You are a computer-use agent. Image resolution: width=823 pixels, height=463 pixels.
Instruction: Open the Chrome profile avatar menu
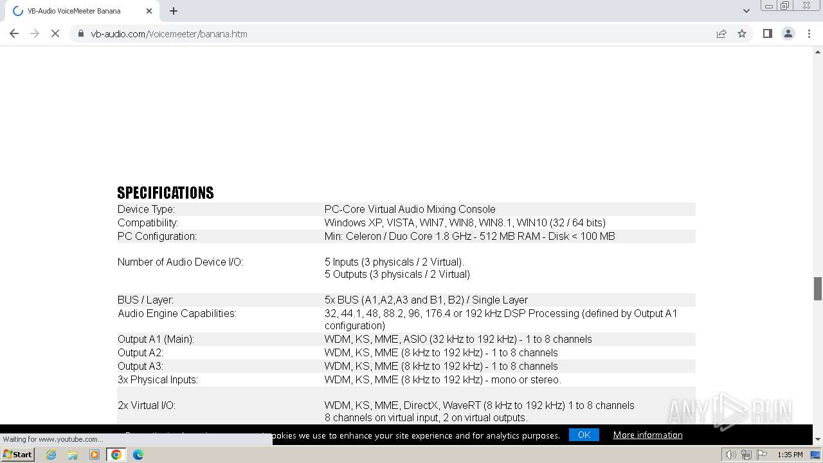pos(788,33)
